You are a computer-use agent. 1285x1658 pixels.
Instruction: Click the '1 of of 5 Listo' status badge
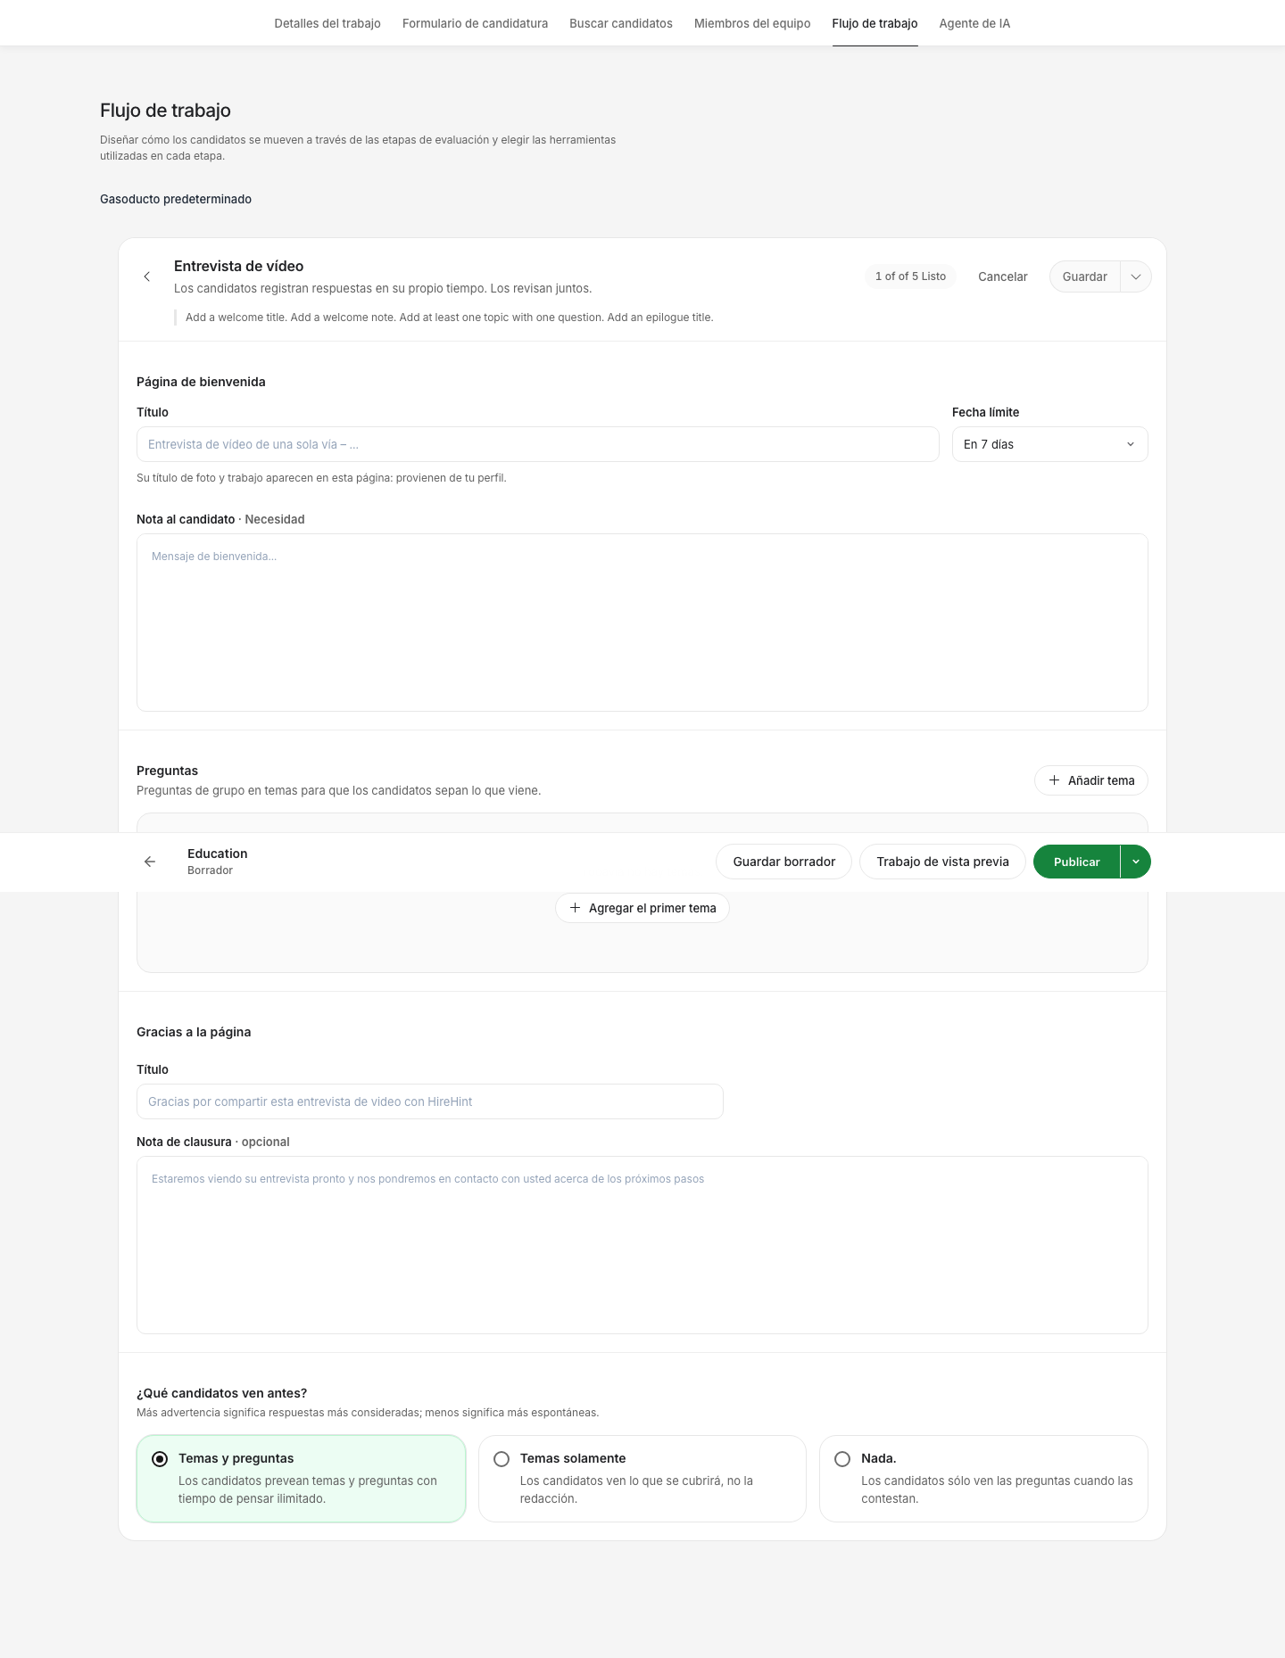click(910, 276)
